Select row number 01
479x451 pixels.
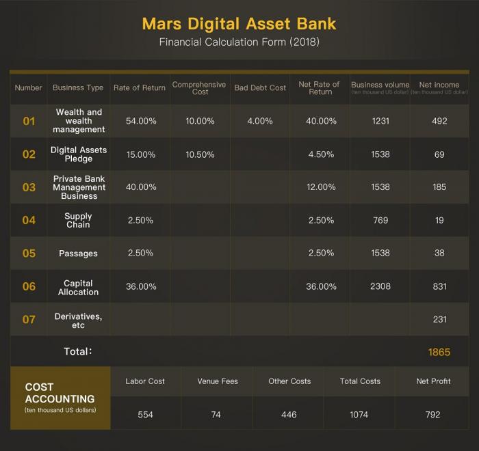pos(29,121)
